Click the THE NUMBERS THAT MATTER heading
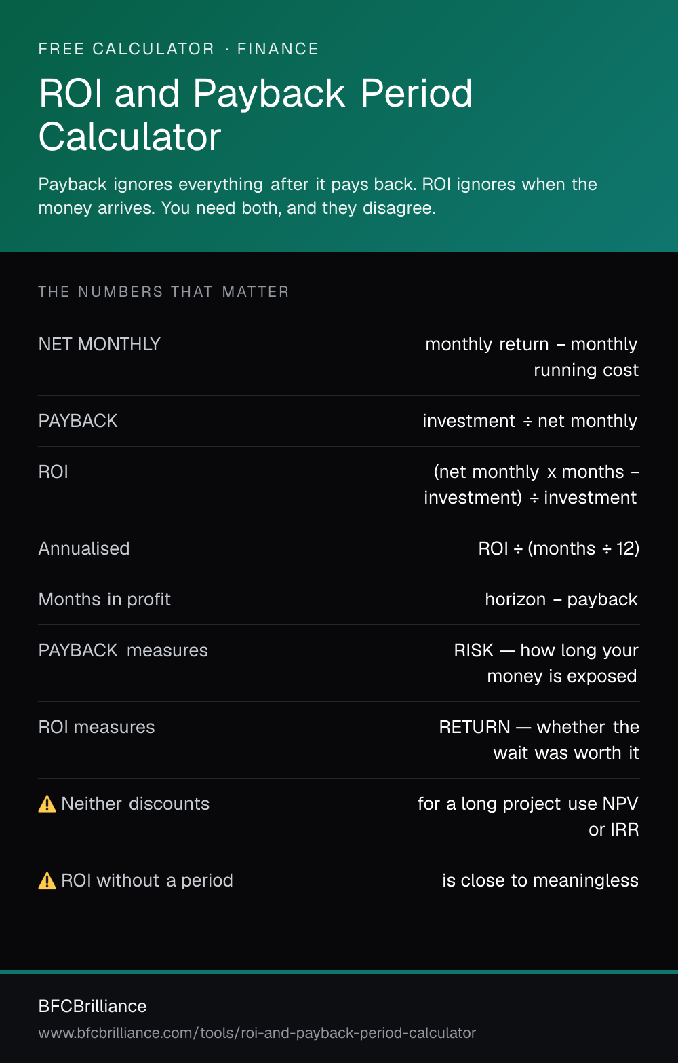678x1063 pixels. (163, 292)
